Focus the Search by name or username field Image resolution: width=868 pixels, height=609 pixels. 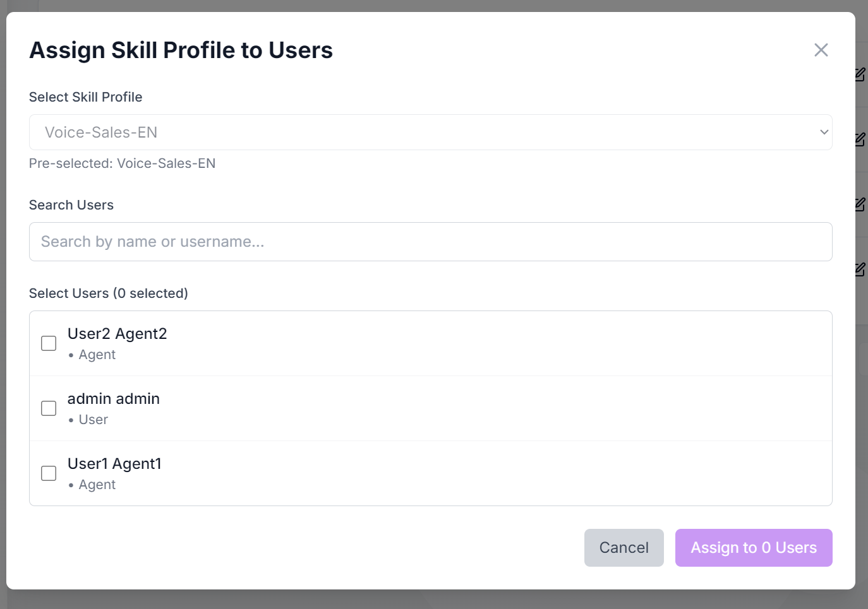click(430, 242)
